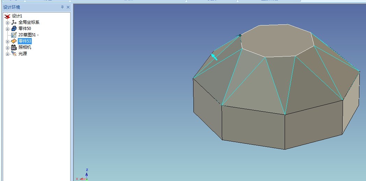Image resolution: width=366 pixels, height=181 pixels.
Task: Expand the 零件50 tree node
Action: 7,29
